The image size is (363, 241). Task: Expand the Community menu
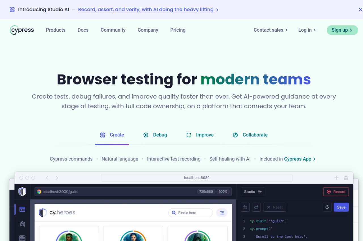[113, 30]
